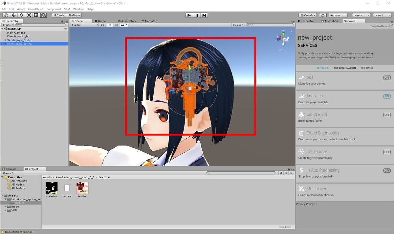
Task: Toggle the Collaborate switch
Action: point(387,152)
